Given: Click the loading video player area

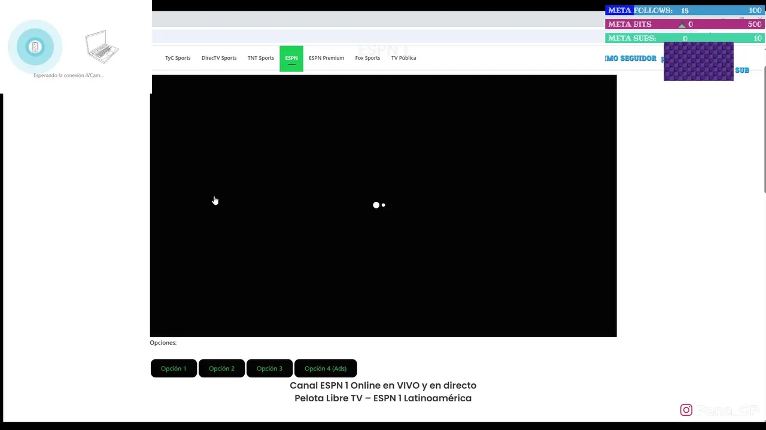Looking at the screenshot, I should point(383,205).
